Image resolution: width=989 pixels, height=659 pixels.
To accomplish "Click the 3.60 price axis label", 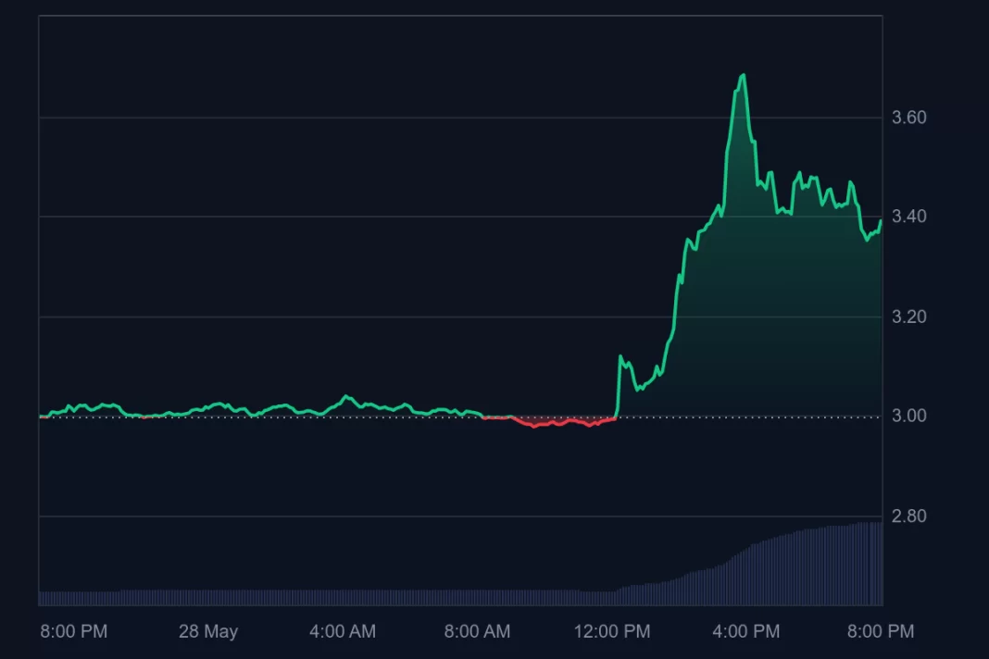I will [x=908, y=118].
